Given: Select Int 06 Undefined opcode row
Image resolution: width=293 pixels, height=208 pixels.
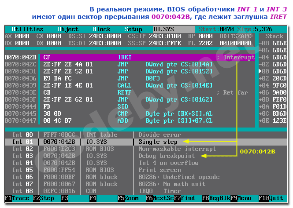Looking at the screenshot, I should 146,177.
